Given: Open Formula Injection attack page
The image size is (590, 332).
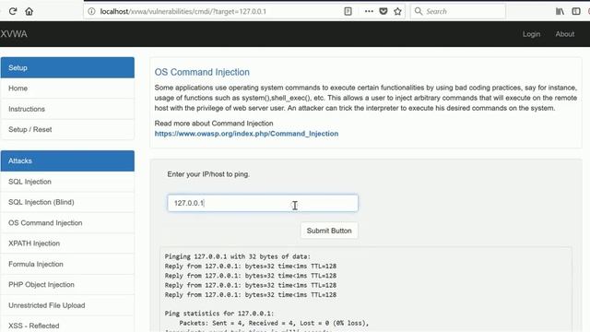Looking at the screenshot, I should coord(67,264).
